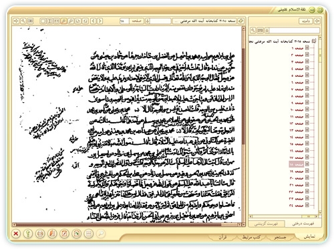The image size is (334, 249).
Task: Click the fit-to-width toolbar icon
Action: coord(57,21)
